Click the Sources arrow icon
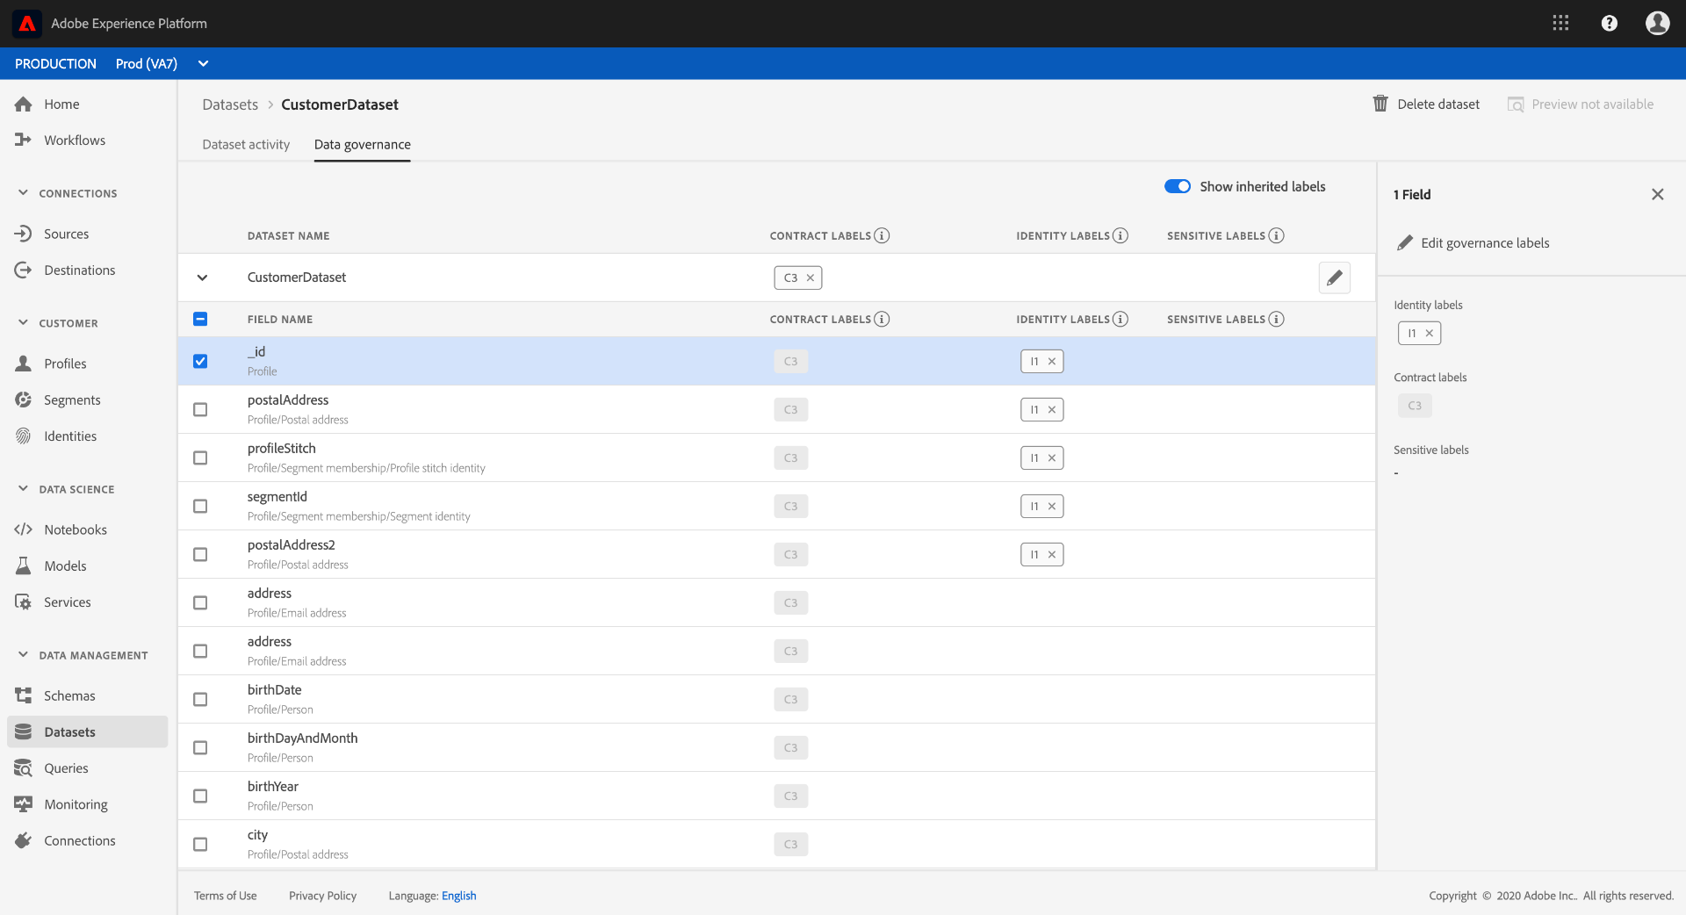The height and width of the screenshot is (915, 1686). (24, 234)
